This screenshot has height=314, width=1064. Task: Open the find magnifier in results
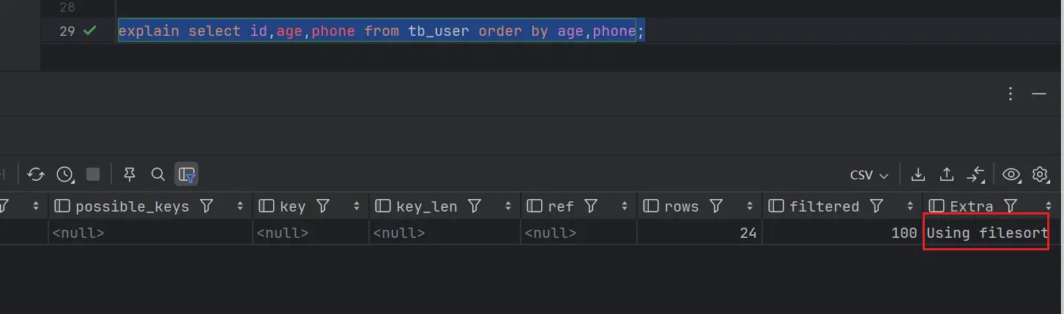(157, 174)
